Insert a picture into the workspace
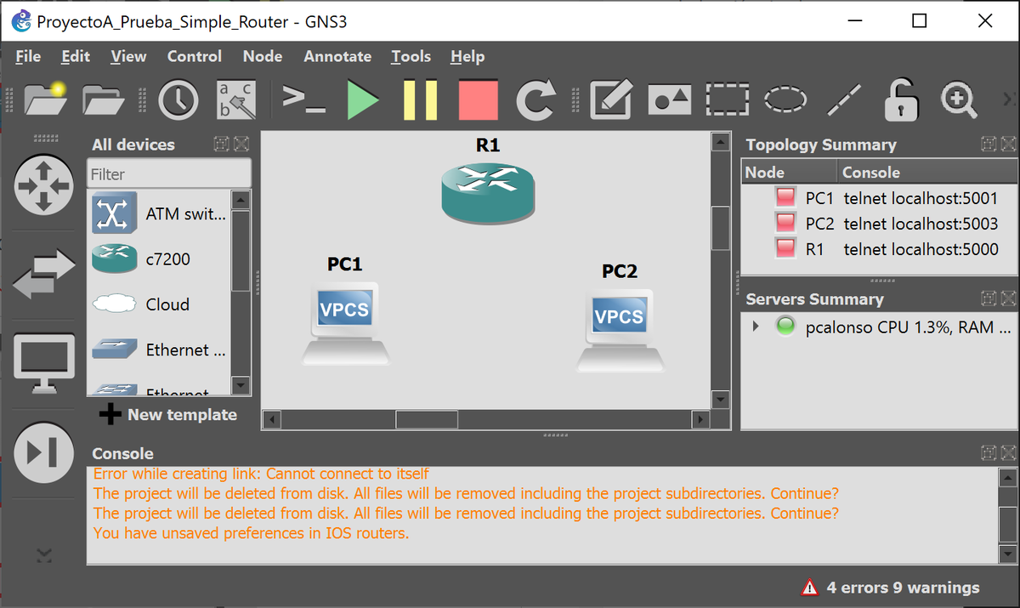Screen dimensions: 1020x608 pyautogui.click(x=669, y=99)
